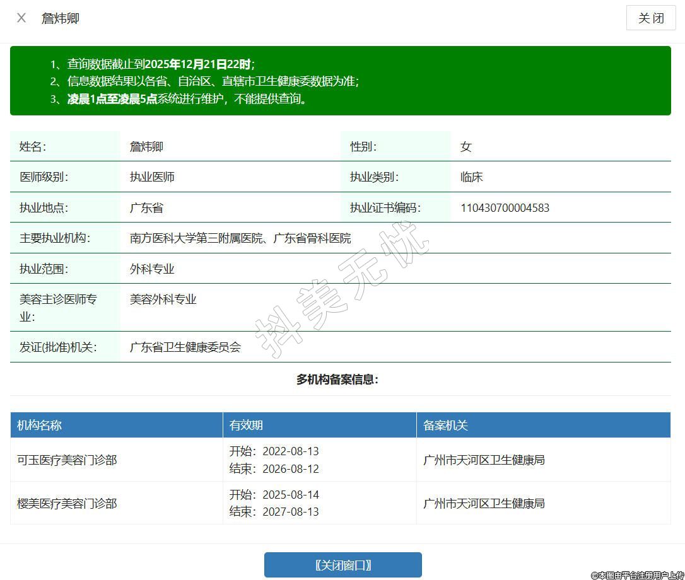Click the 多机构备案信息 section heading
This screenshot has height=580, width=685.
pos(337,380)
